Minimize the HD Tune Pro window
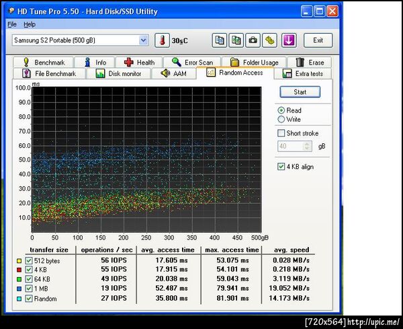 [306, 11]
